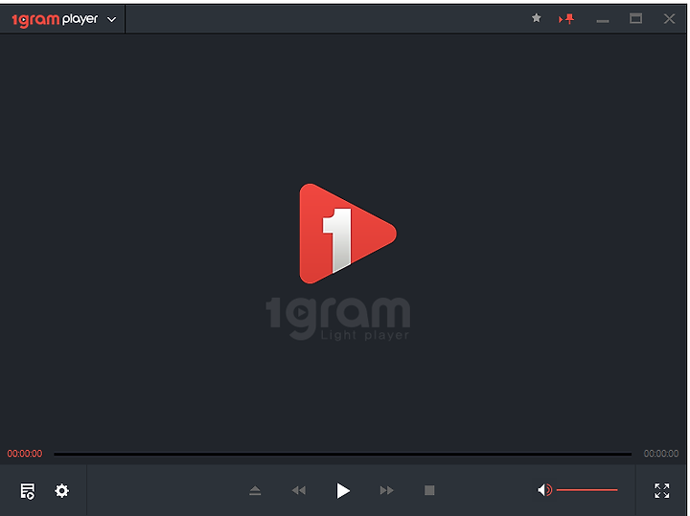690x516 pixels.
Task: Minimize the player window
Action: [603, 21]
